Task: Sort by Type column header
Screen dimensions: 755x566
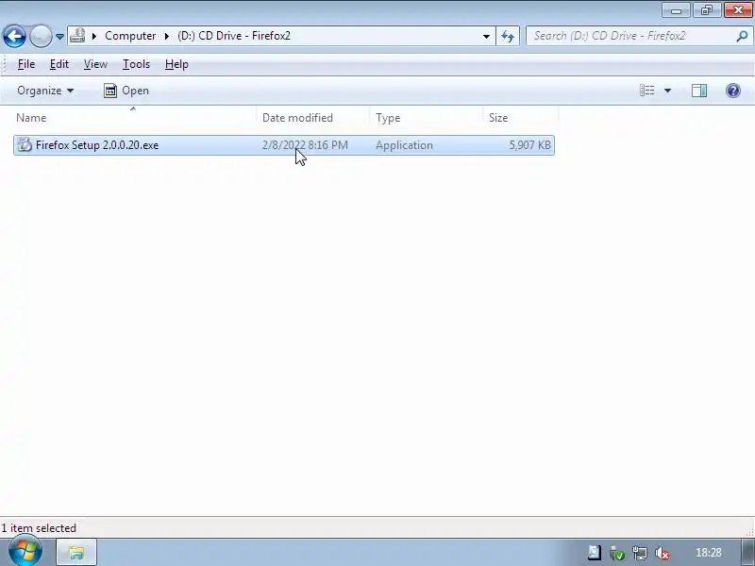Action: click(427, 118)
